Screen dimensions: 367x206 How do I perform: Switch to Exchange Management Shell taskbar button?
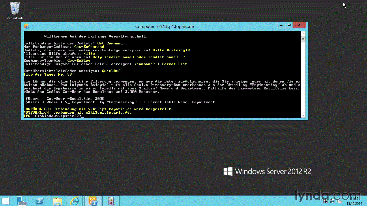[x=93, y=201]
